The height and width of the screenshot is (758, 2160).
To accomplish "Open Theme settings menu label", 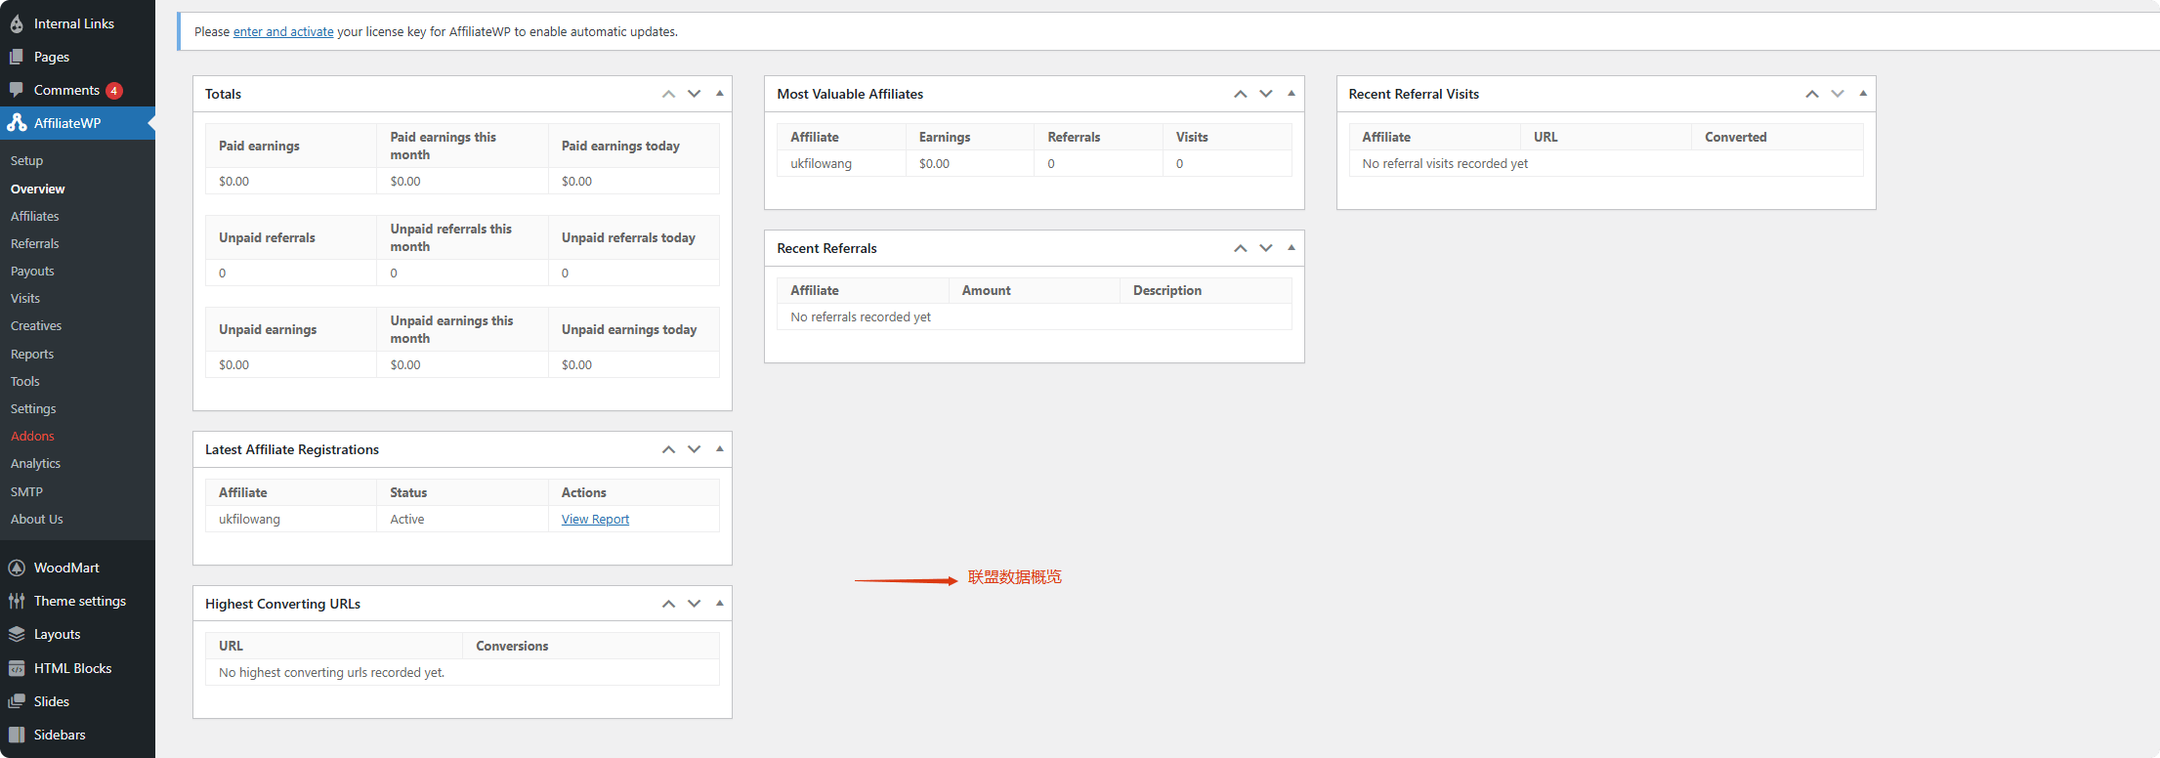I will (80, 601).
